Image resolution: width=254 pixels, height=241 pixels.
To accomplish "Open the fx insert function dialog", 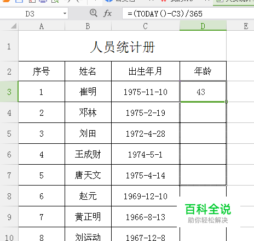I will [x=107, y=14].
